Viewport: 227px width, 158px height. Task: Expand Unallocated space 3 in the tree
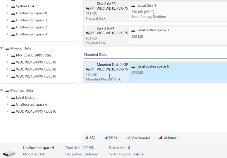[7, 34]
